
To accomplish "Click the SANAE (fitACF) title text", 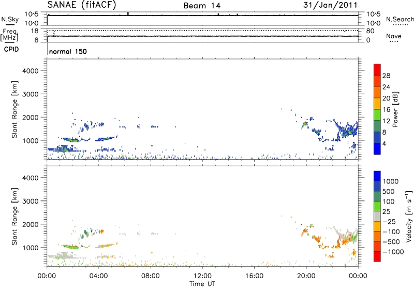I will (x=82, y=5).
